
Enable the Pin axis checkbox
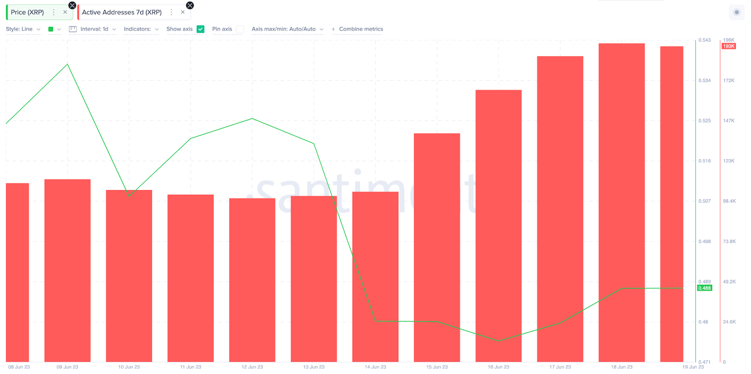coord(240,29)
